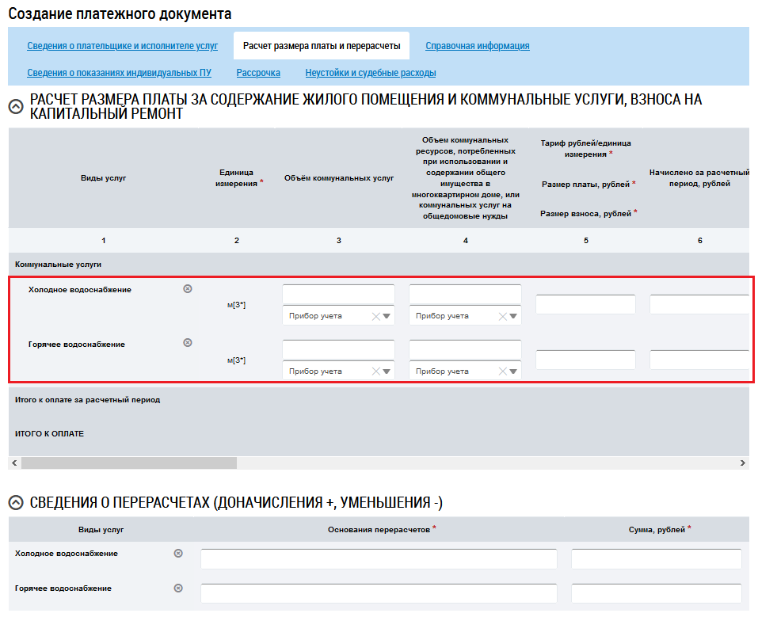Open hot water volume method dropdown
Image resolution: width=758 pixels, height=617 pixels.
(387, 371)
